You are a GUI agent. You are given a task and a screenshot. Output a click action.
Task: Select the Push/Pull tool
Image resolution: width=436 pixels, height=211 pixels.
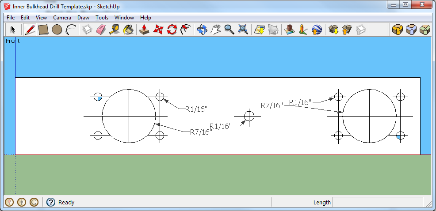(144, 30)
